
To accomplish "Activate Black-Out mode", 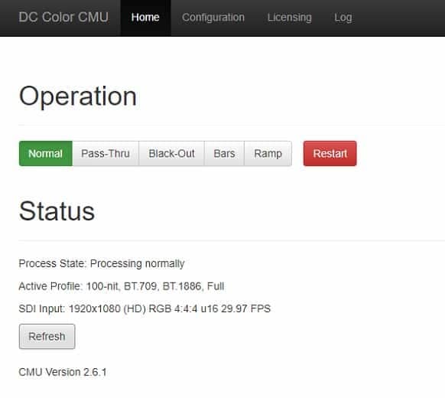I will (171, 153).
